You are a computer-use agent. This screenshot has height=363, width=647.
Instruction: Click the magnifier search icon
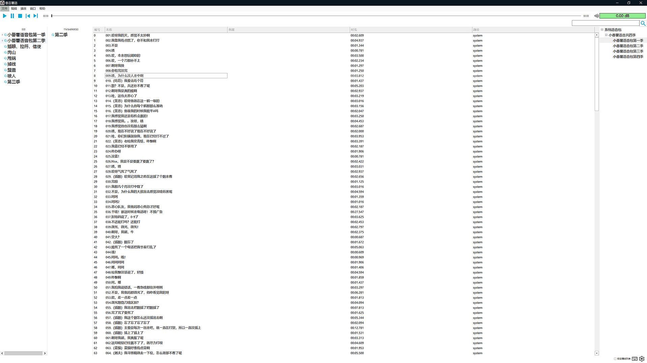[643, 23]
